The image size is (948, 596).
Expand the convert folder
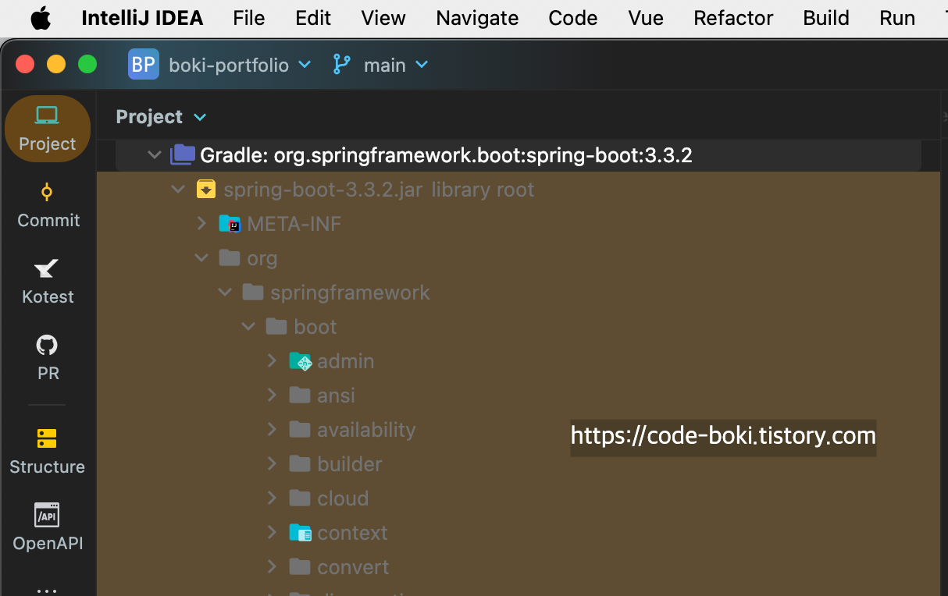[x=272, y=567]
